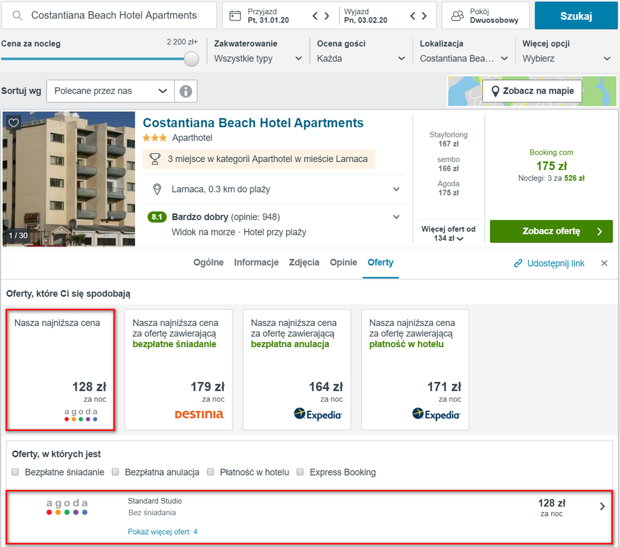Expand the Ocena gości dropdown

coord(361,58)
